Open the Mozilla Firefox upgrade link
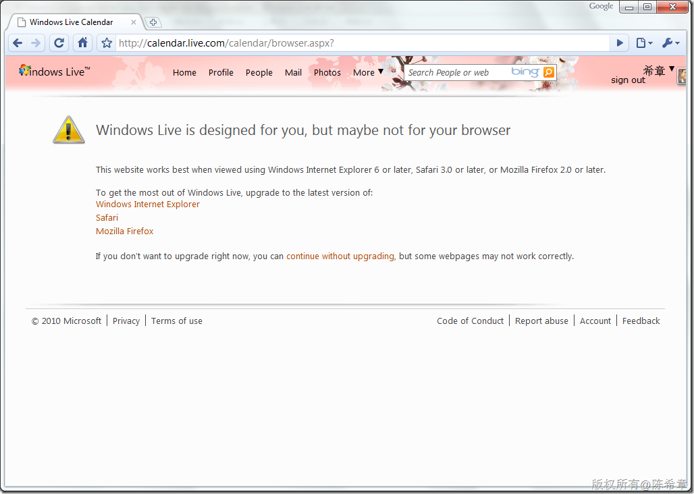The image size is (694, 494). click(x=124, y=231)
